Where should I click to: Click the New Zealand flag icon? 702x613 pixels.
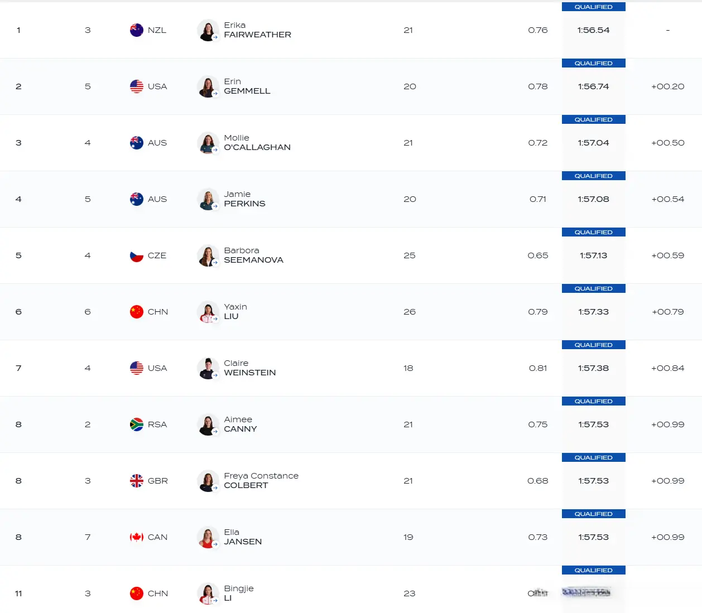[x=137, y=30]
